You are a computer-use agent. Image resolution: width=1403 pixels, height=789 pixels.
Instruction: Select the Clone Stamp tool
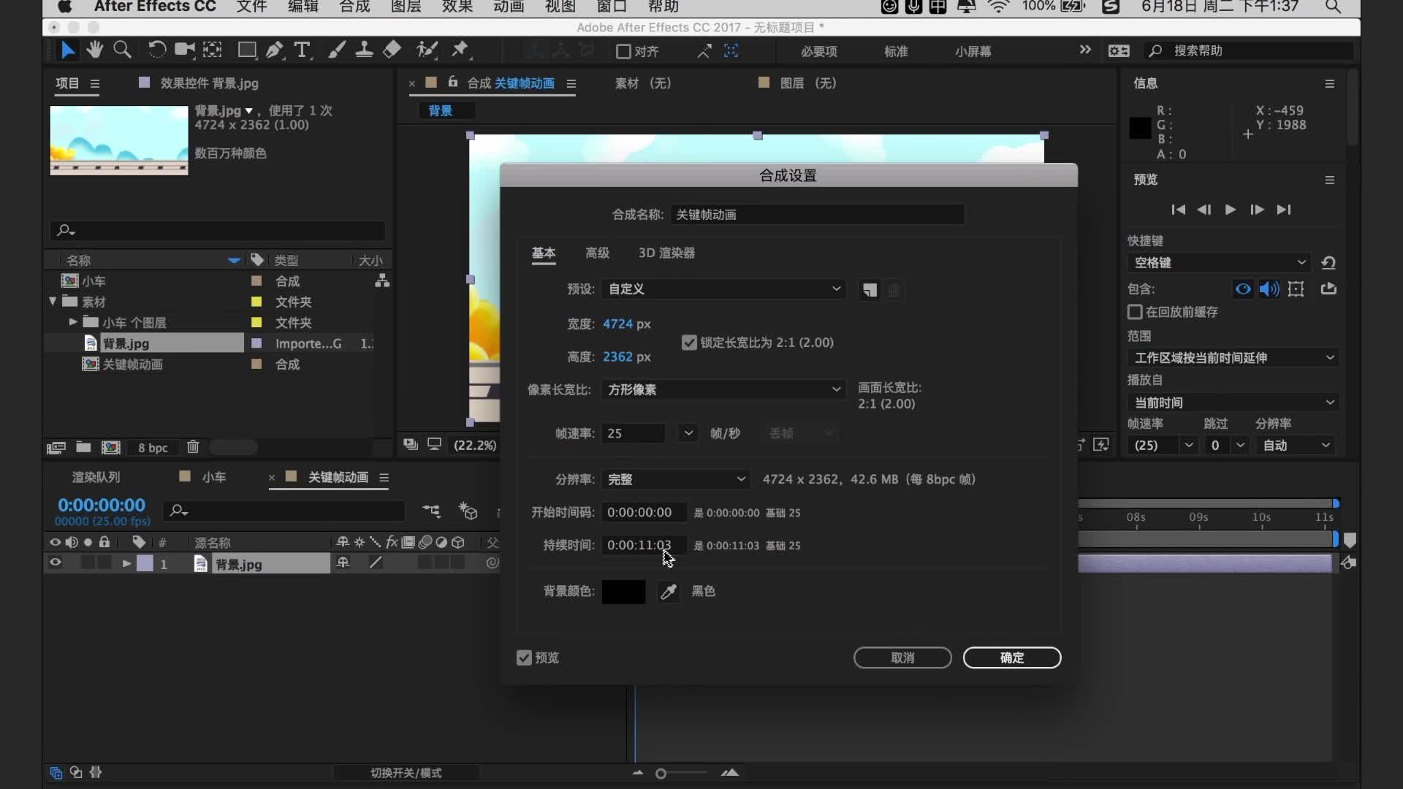pos(364,50)
